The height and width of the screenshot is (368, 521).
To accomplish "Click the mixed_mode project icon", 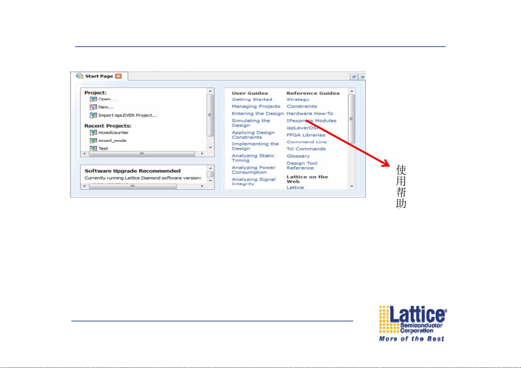I will [x=93, y=141].
